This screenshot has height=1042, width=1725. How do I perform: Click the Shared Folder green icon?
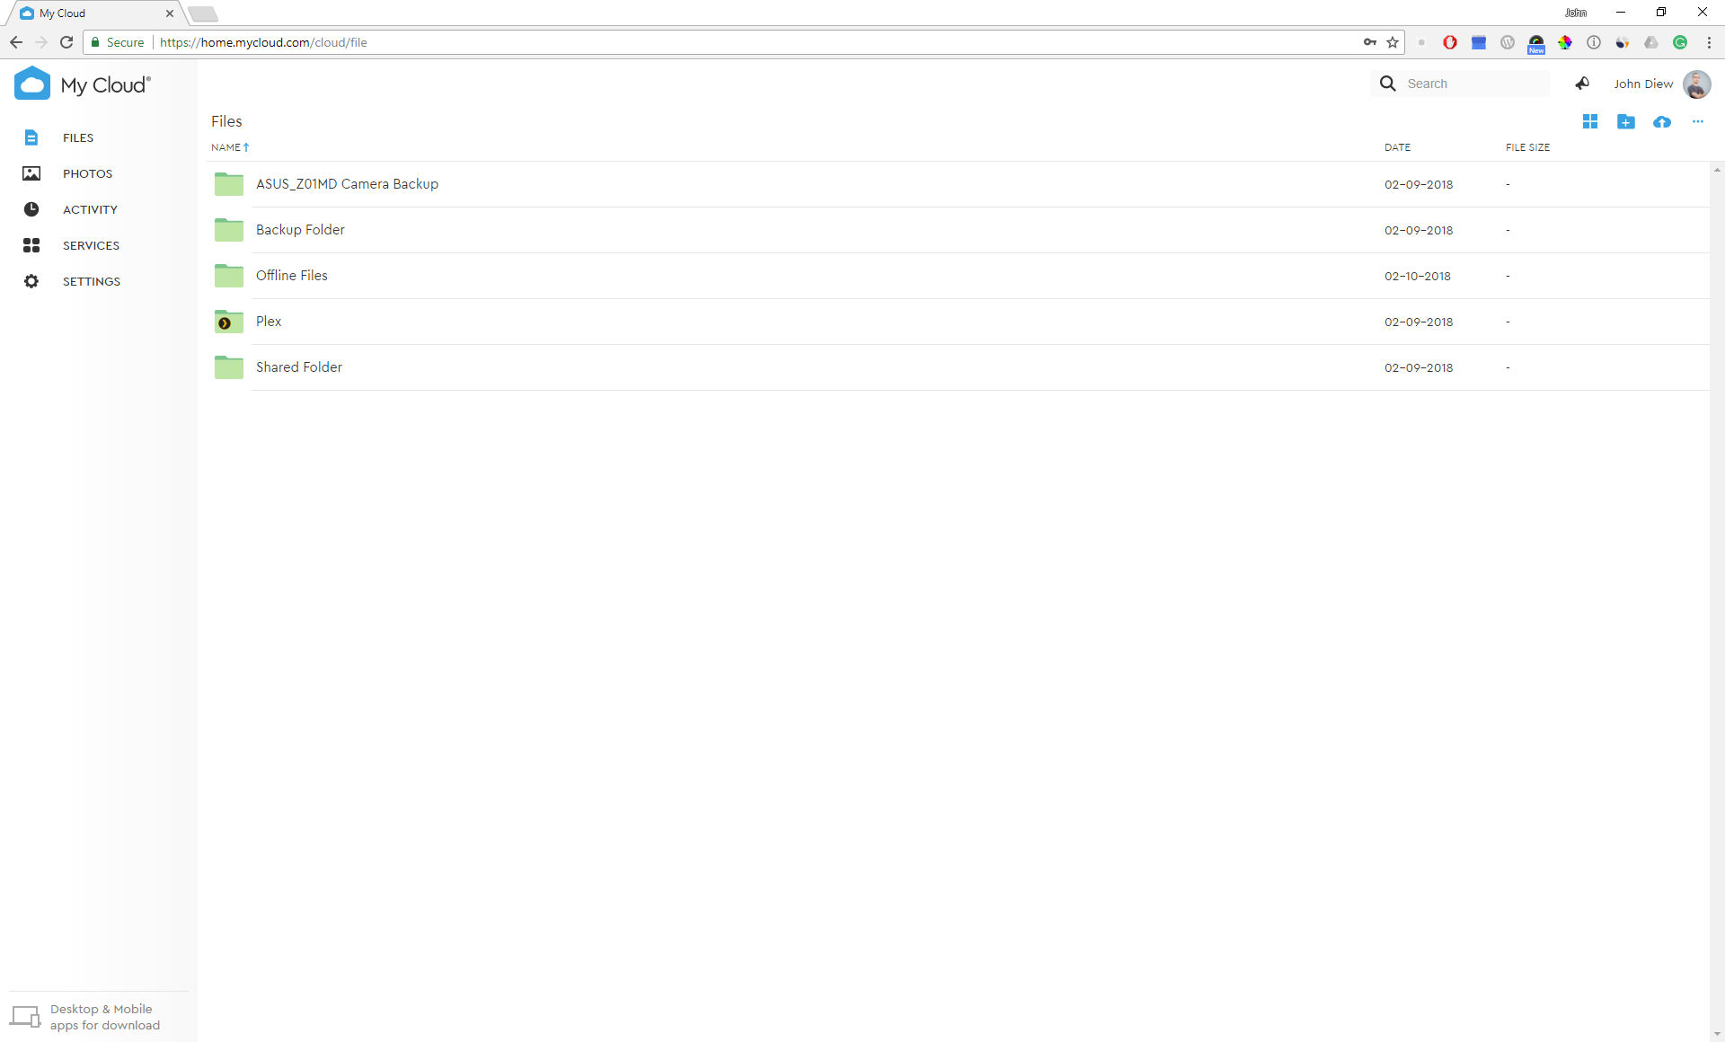click(229, 367)
